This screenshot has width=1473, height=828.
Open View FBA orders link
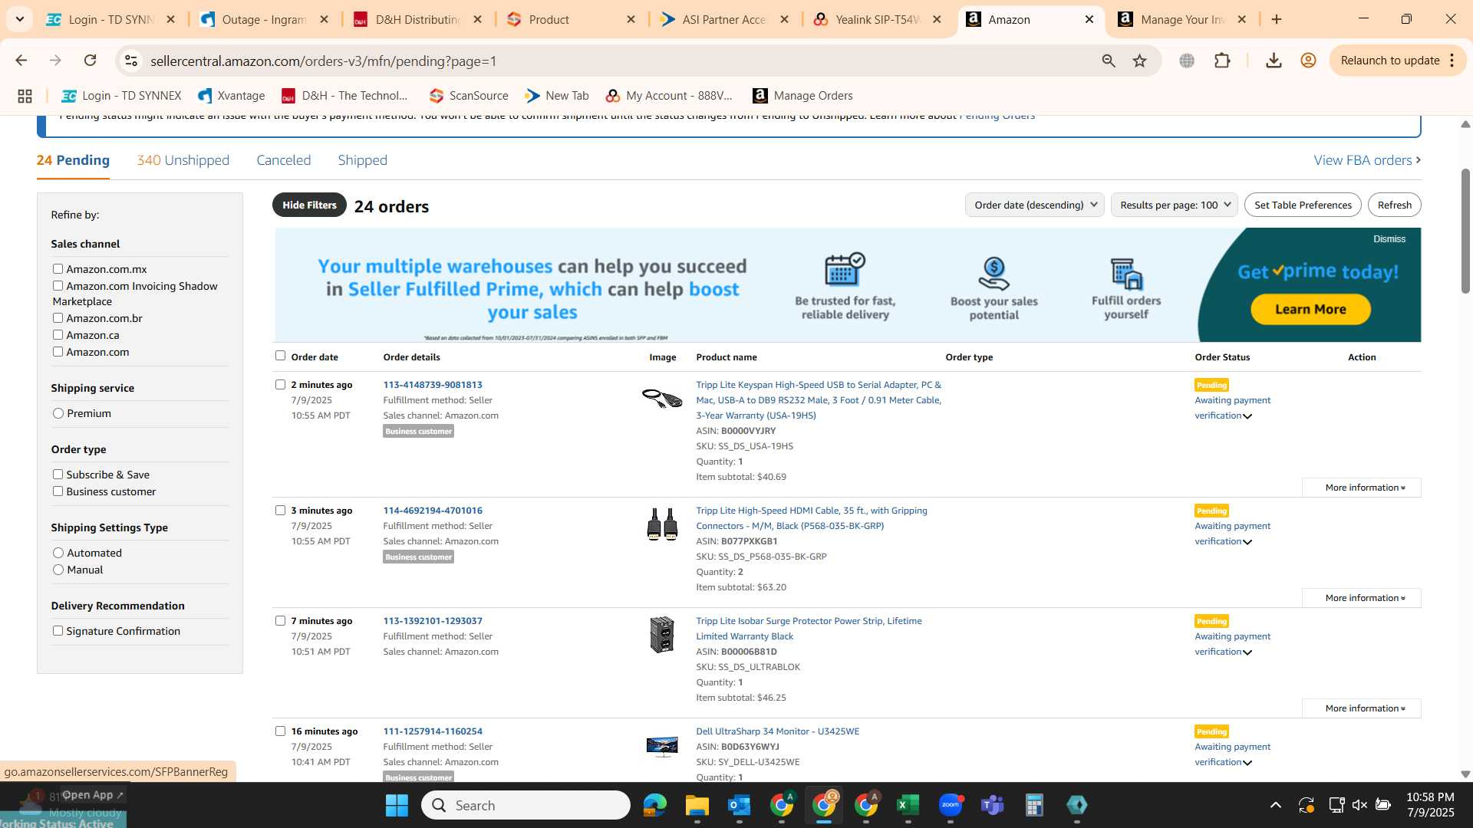pyautogui.click(x=1367, y=160)
